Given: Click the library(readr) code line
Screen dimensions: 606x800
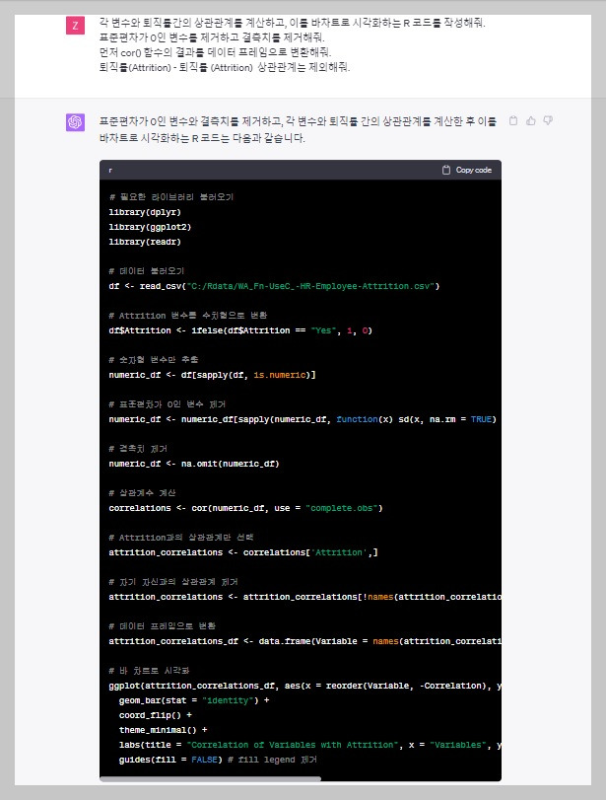Looking at the screenshot, I should 145,242.
